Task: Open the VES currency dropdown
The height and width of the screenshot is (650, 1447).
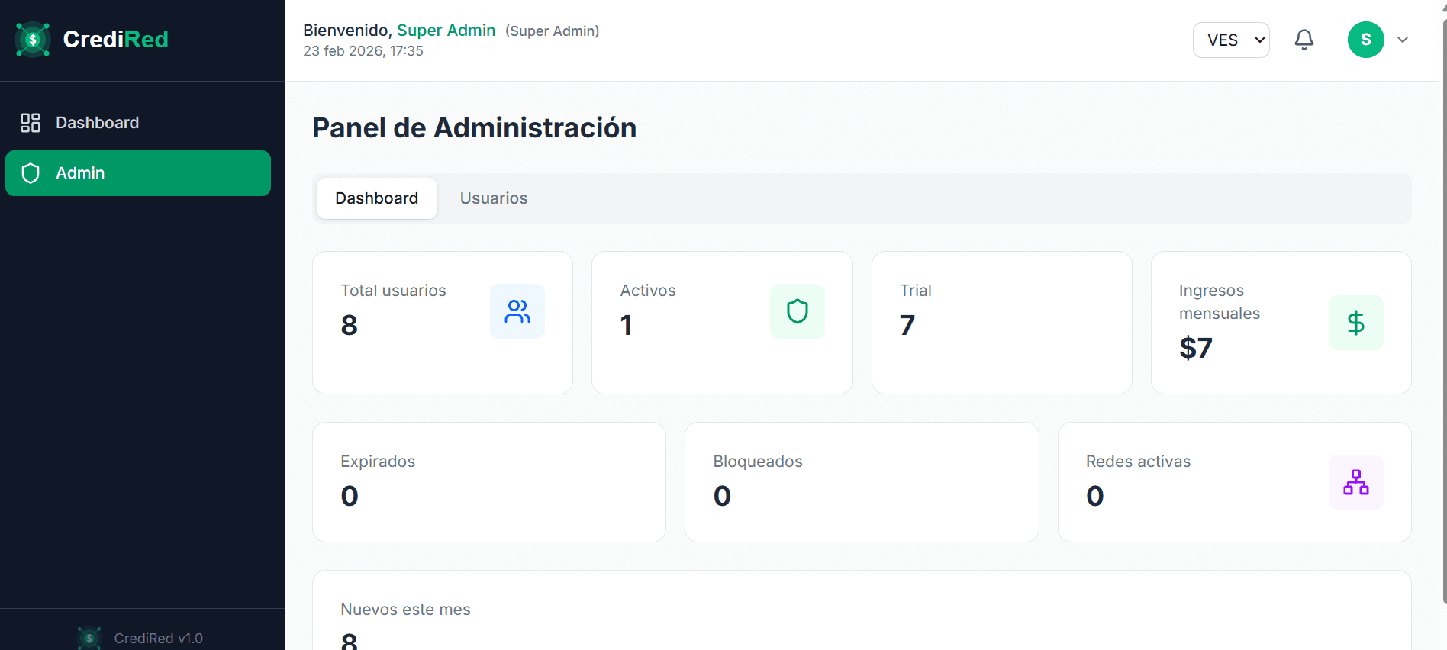Action: 1230,40
